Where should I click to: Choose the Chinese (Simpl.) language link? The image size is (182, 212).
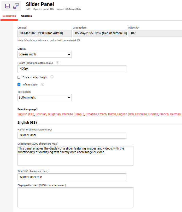click(x=73, y=114)
